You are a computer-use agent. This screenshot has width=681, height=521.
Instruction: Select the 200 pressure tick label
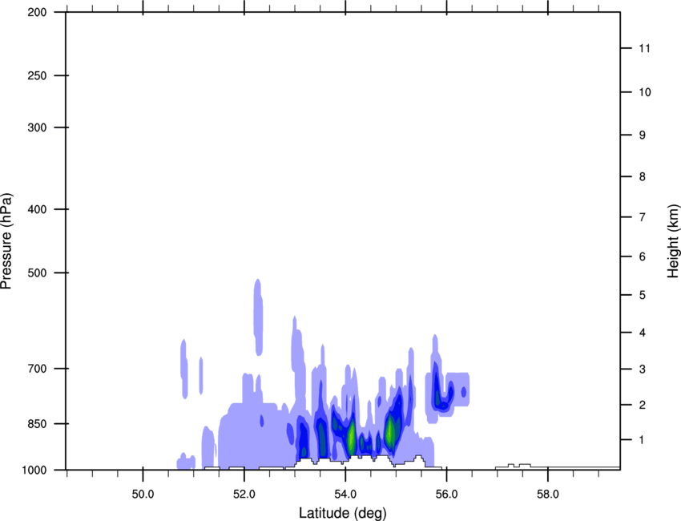[37, 12]
